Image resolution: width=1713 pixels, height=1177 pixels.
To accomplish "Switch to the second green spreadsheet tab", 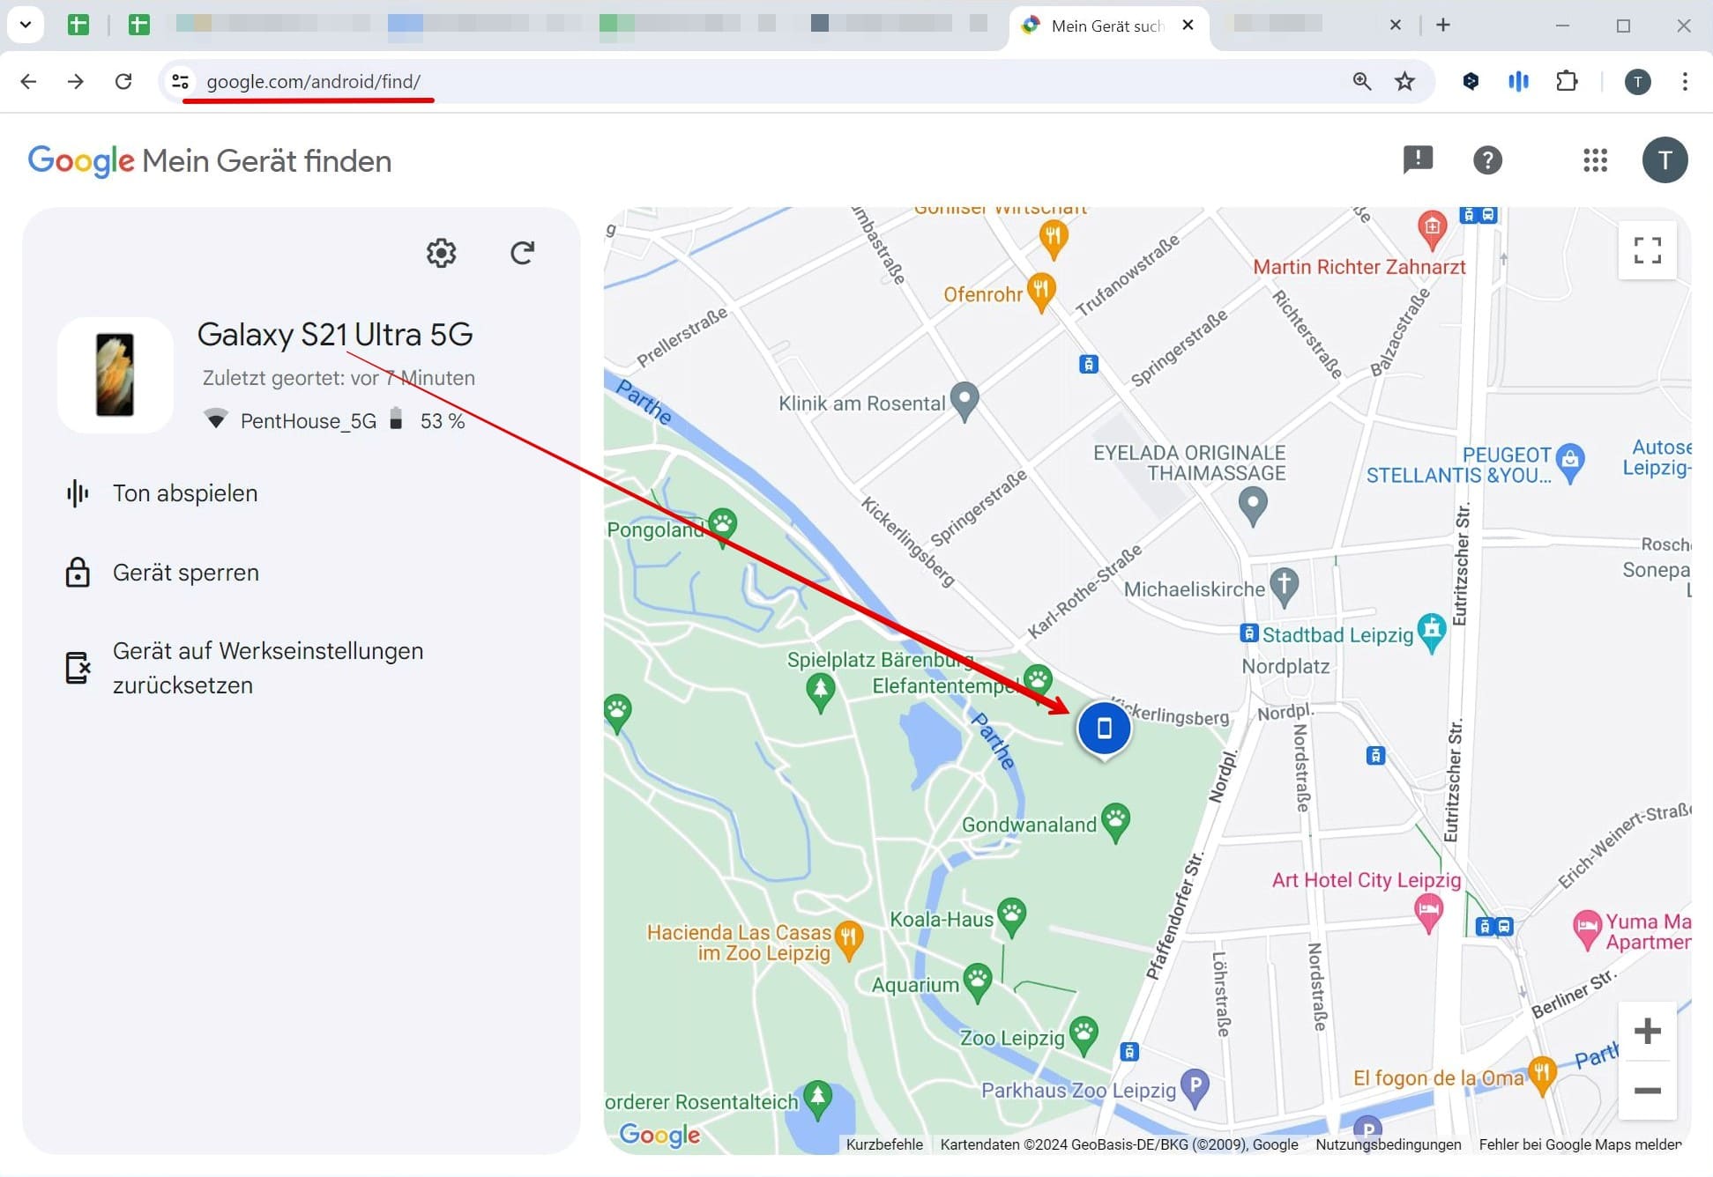I will (x=138, y=25).
